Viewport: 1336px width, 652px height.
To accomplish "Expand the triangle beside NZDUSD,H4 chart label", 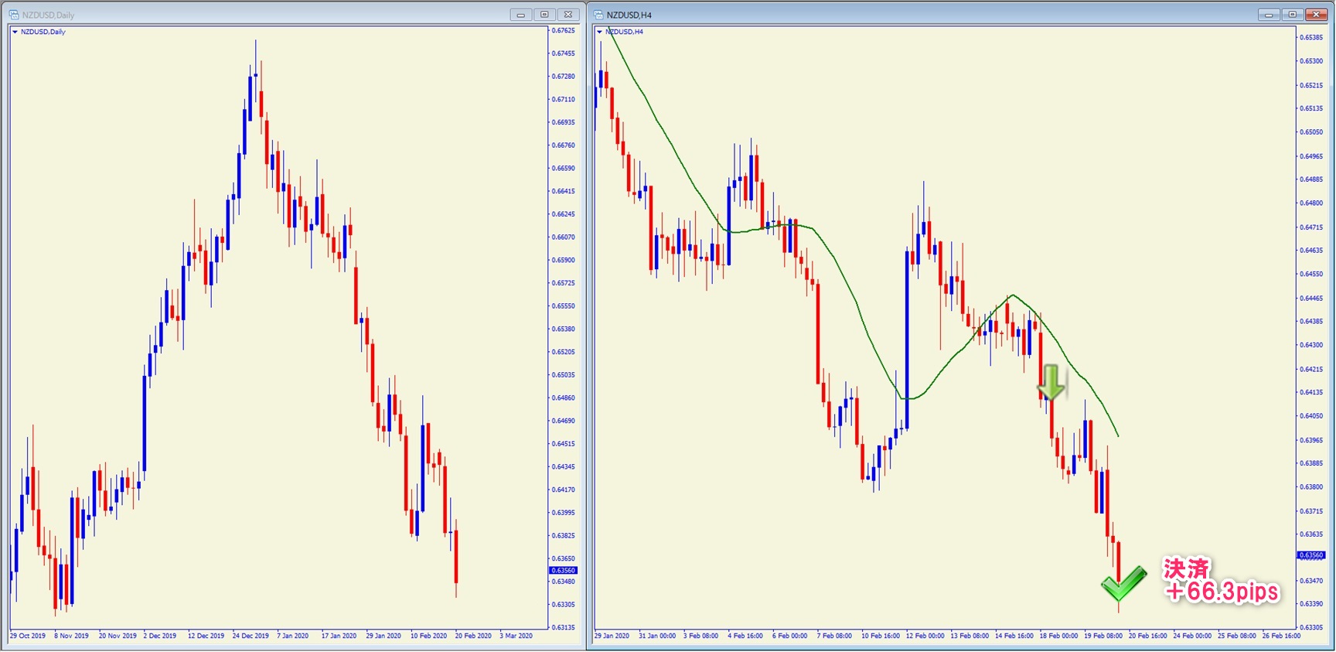I will coord(599,32).
